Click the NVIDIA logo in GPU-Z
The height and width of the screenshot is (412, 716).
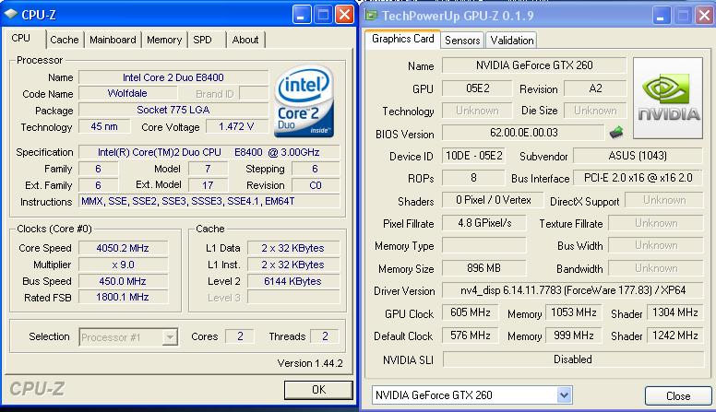pyautogui.click(x=668, y=98)
